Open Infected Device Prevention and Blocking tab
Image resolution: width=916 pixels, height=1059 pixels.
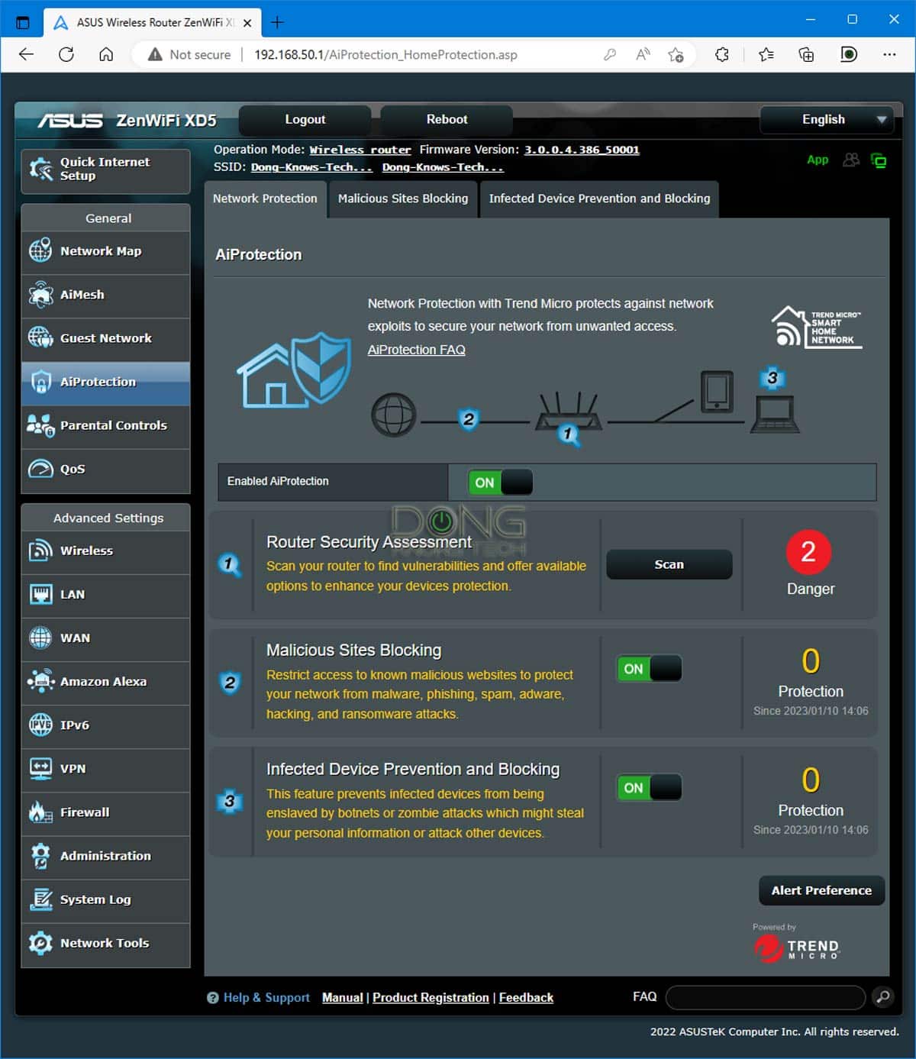599,199
